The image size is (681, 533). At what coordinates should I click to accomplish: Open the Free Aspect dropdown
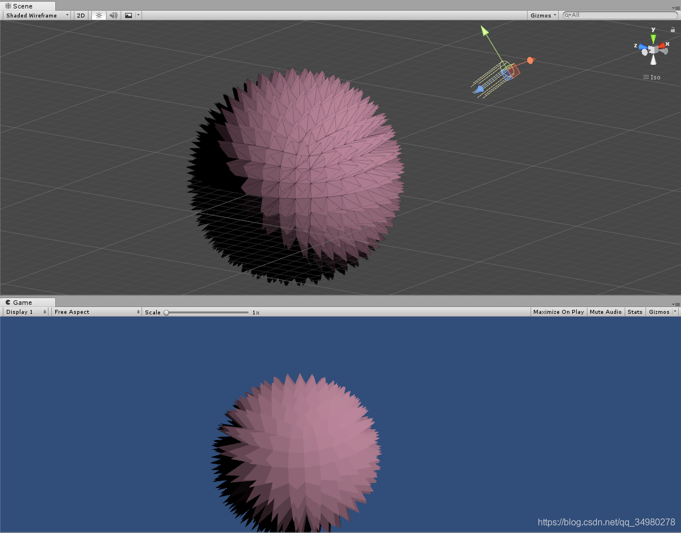pyautogui.click(x=97, y=312)
